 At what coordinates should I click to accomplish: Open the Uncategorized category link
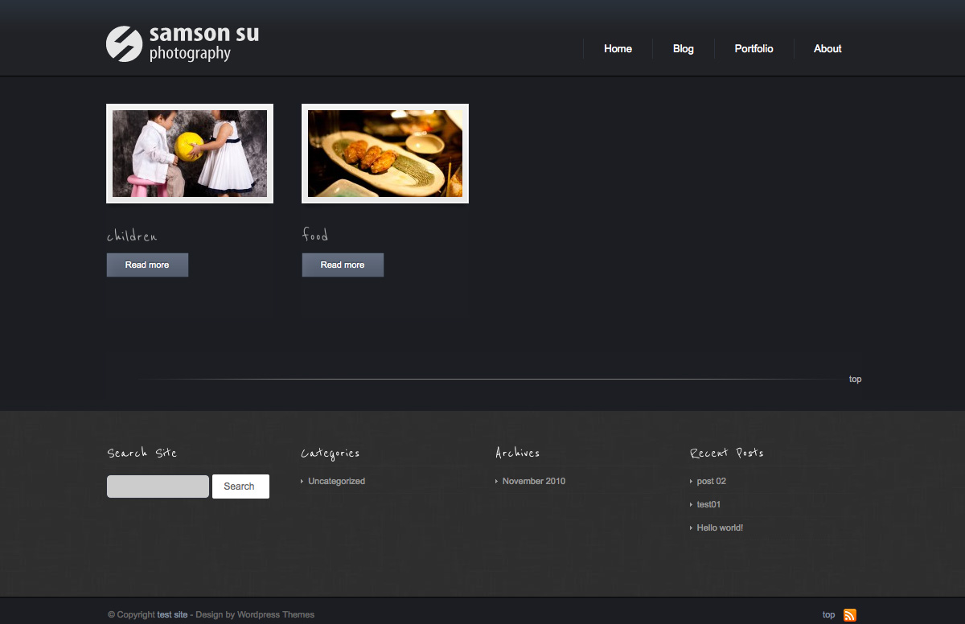(336, 482)
